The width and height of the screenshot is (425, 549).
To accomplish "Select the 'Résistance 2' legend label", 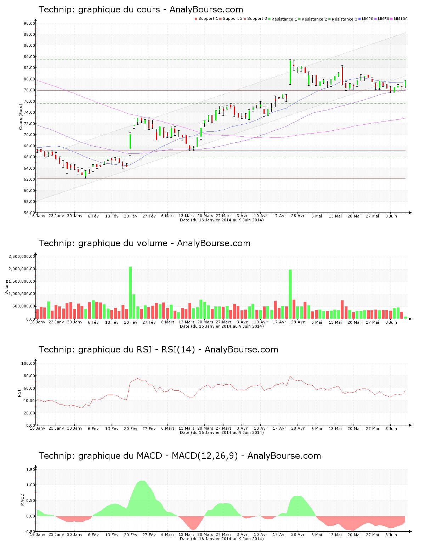I will 314,19.
